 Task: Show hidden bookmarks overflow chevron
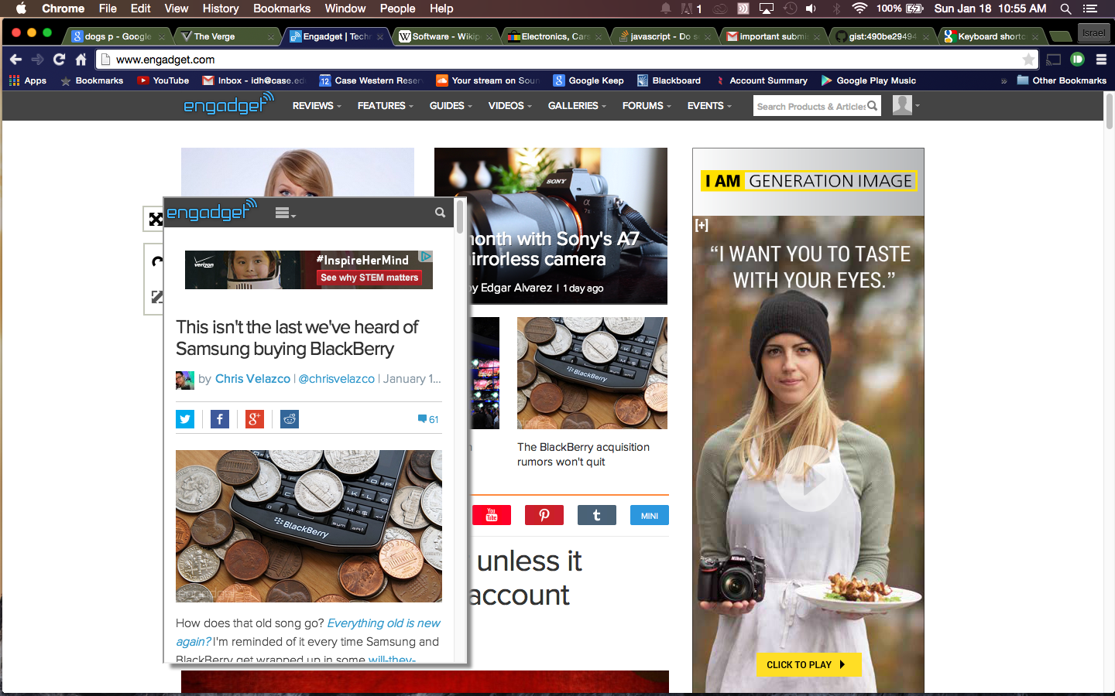[1003, 80]
